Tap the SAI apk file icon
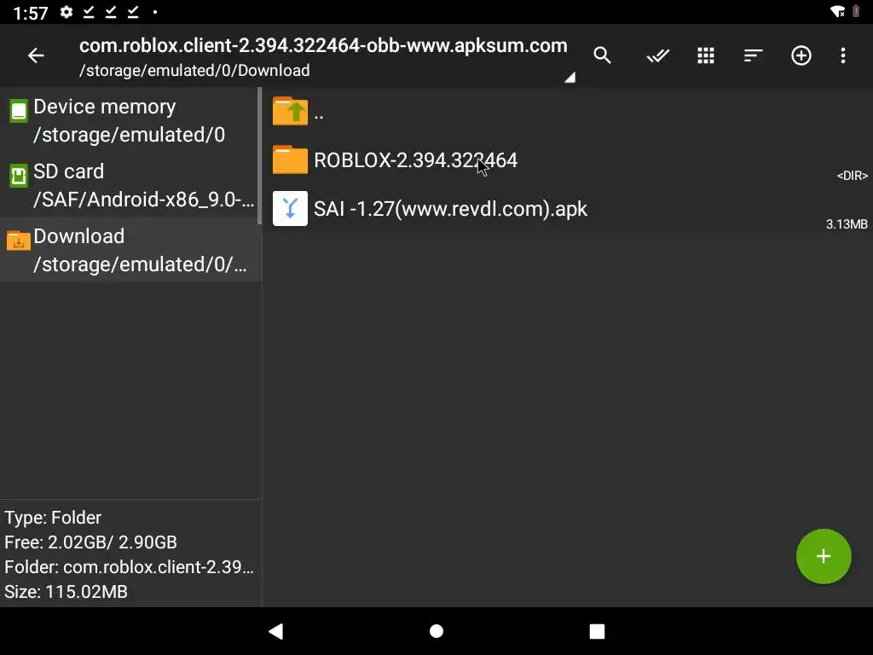This screenshot has width=873, height=655. (290, 208)
